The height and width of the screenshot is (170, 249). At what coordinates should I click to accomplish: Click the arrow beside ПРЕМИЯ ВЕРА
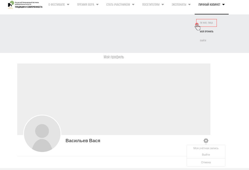(97, 5)
